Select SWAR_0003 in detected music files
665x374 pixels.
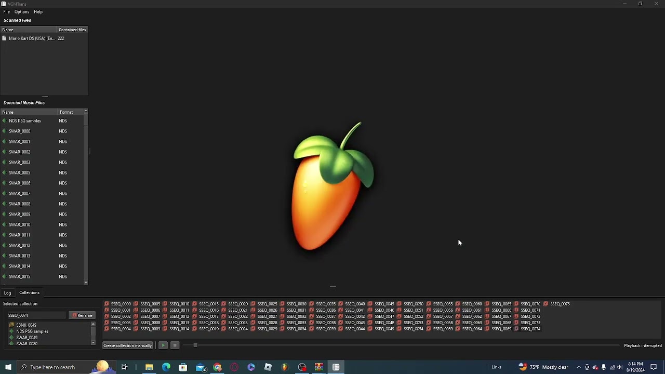click(x=43, y=163)
